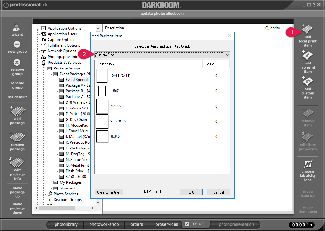325x231 pixels.
Task: Open Capture Options in tree
Action: 61,40
